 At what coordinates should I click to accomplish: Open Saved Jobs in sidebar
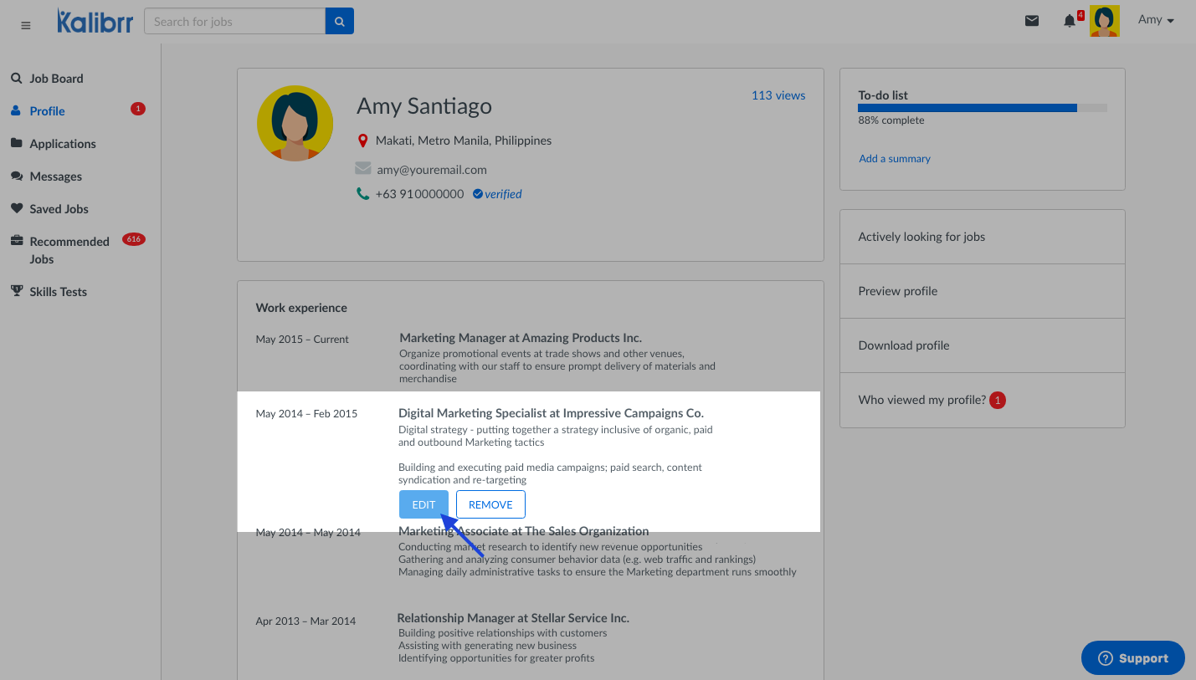pyautogui.click(x=59, y=209)
